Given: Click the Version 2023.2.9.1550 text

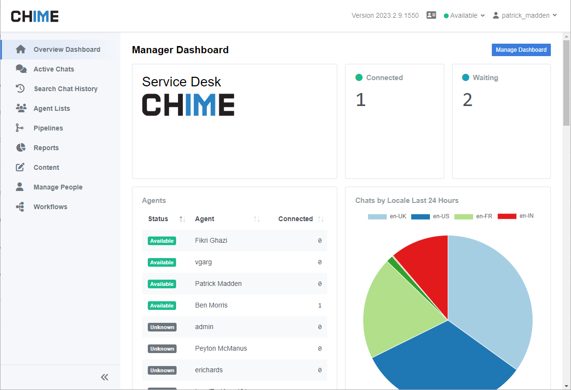Looking at the screenshot, I should tap(385, 15).
